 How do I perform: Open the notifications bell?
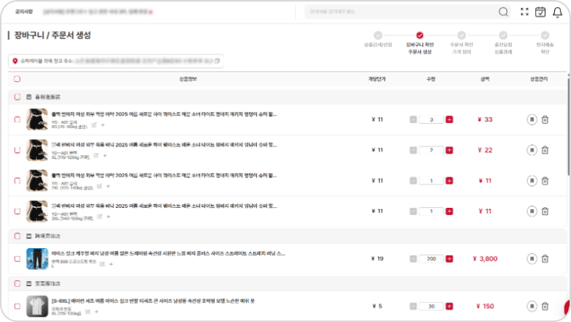click(558, 12)
